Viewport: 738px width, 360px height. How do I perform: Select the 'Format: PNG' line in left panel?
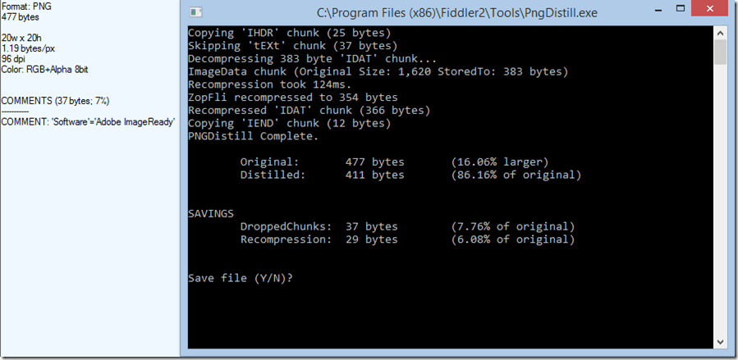[26, 6]
